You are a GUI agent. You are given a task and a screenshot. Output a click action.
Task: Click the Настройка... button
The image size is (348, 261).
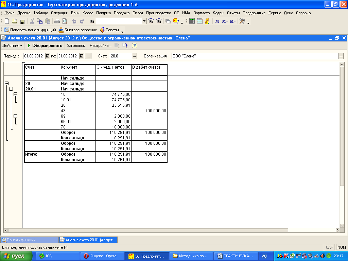100,46
